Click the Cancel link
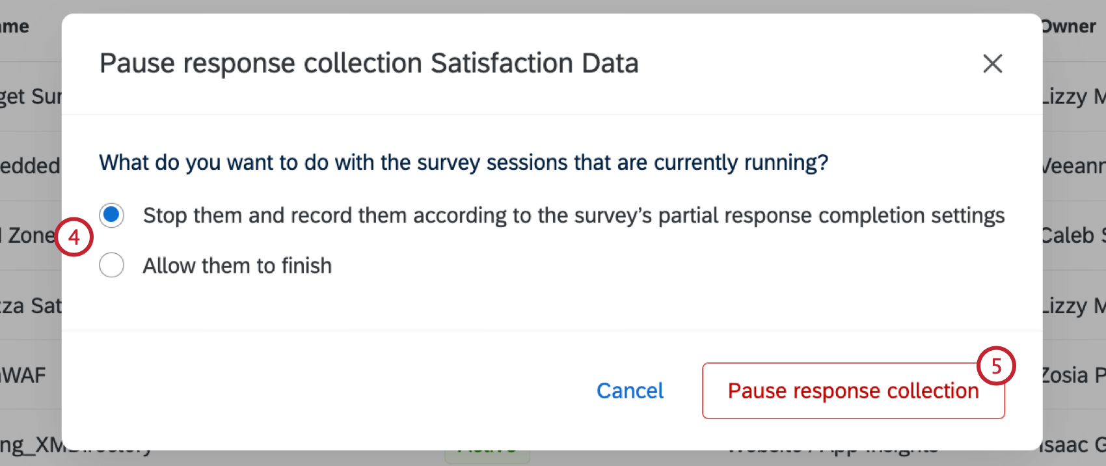The image size is (1106, 466). (x=629, y=391)
